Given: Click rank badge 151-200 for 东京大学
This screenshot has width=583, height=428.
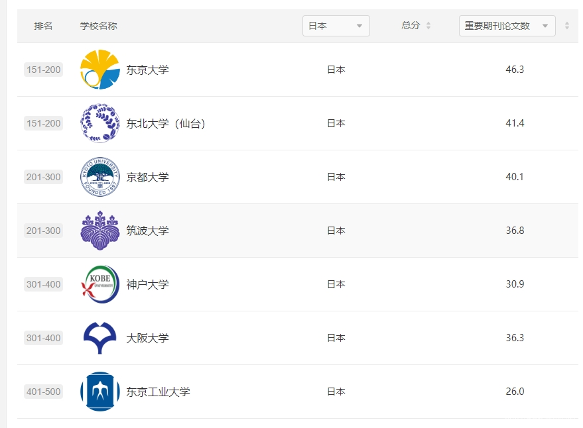Looking at the screenshot, I should coord(44,70).
